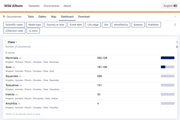The height and width of the screenshot is (120, 180).
Task: Click the link icon next to Testudines
Action: click(21, 85)
